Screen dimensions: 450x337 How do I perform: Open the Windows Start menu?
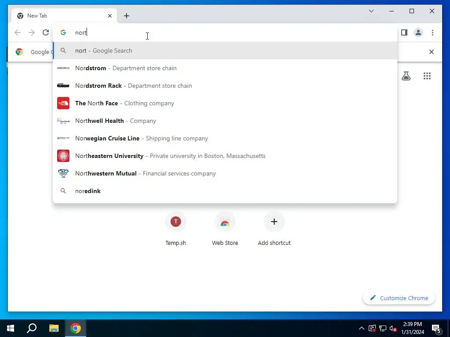click(x=11, y=328)
